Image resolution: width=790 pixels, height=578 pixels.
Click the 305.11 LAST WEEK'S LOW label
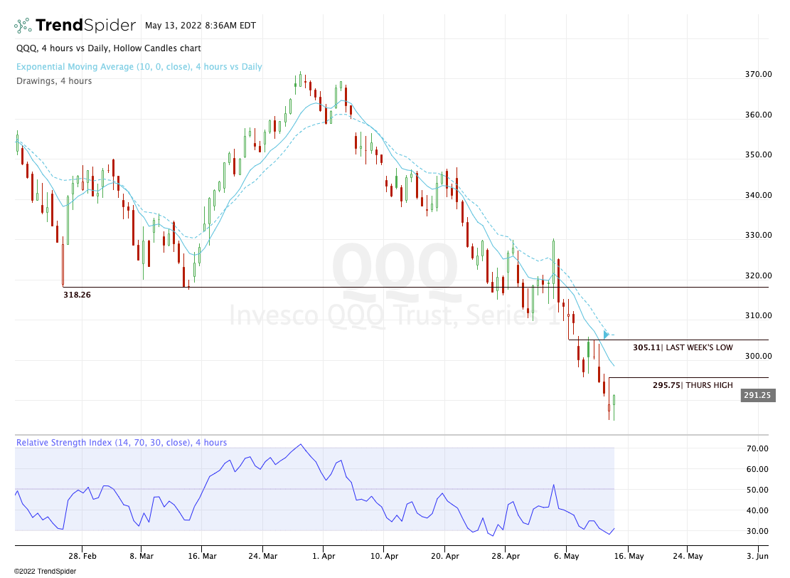[x=683, y=347]
